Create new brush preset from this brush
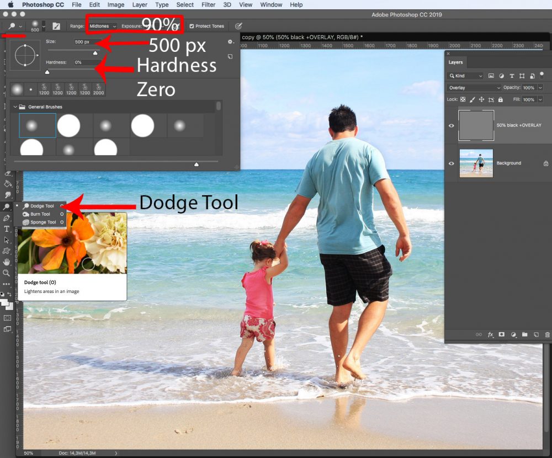 [230, 56]
